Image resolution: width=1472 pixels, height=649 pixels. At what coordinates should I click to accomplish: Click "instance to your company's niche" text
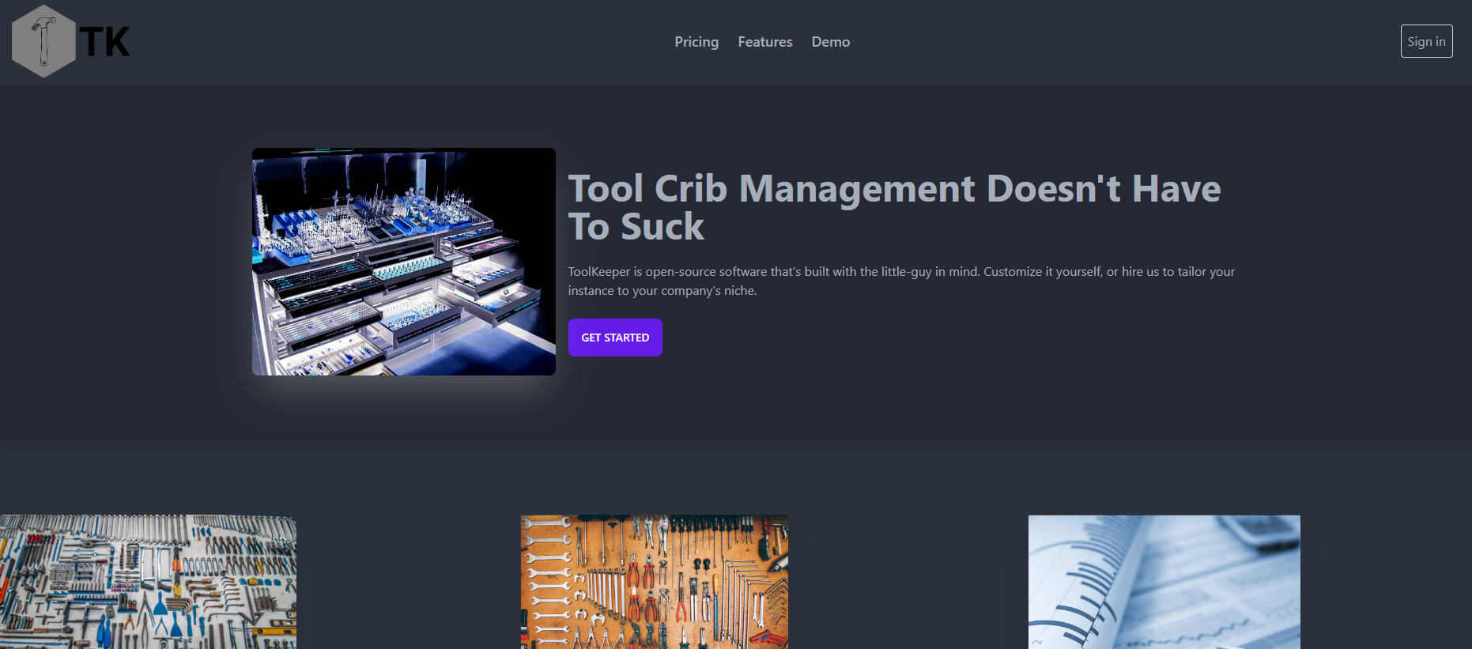[662, 291]
